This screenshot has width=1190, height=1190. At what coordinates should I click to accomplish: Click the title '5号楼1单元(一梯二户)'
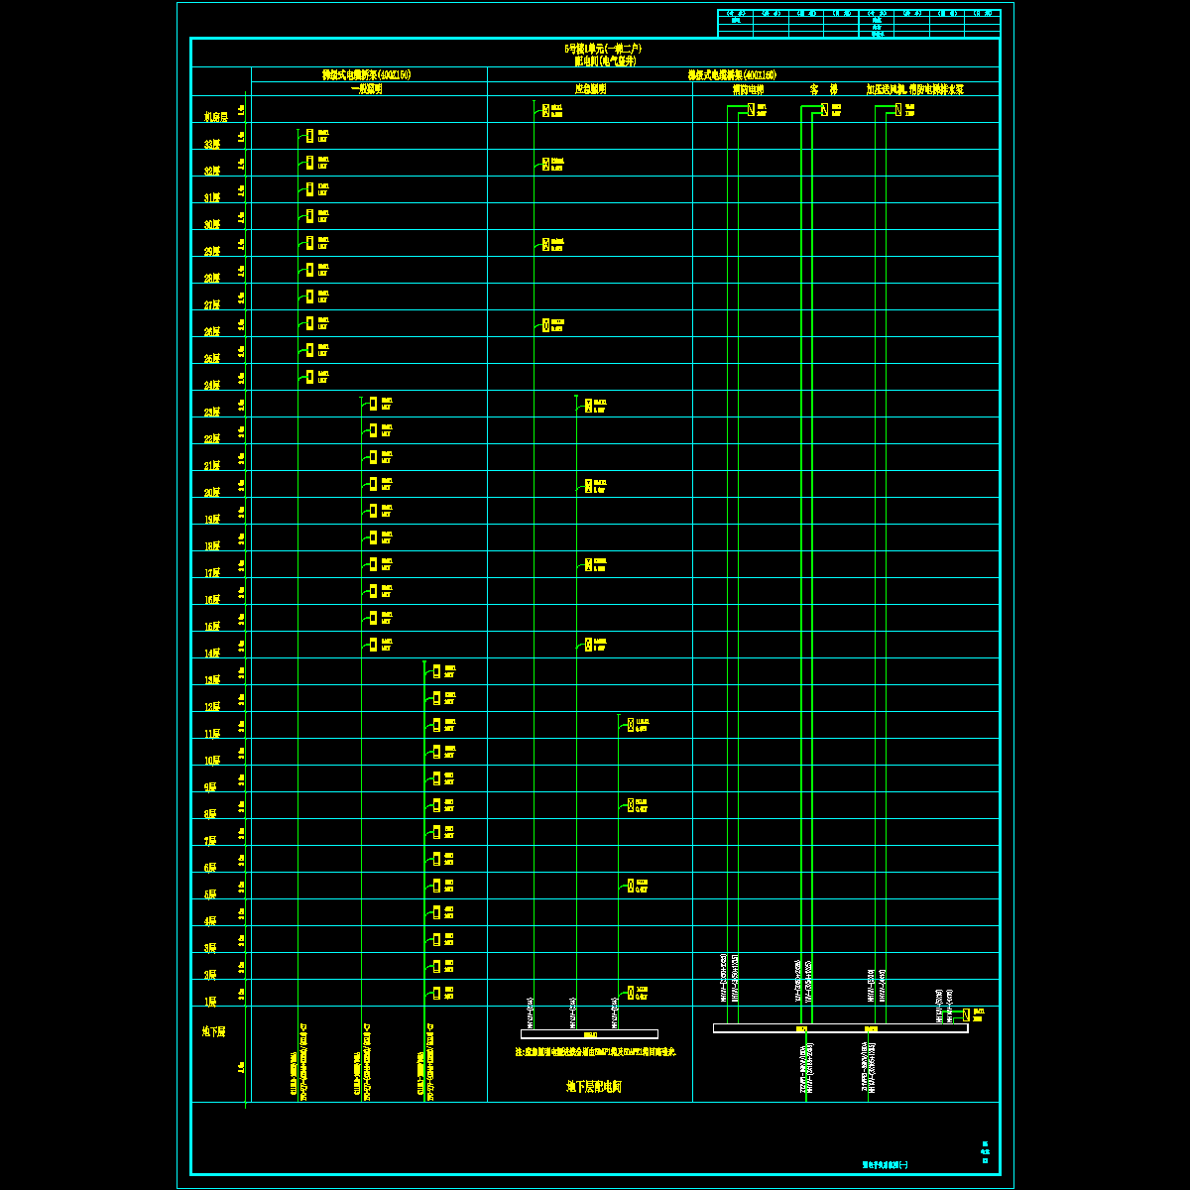point(604,48)
